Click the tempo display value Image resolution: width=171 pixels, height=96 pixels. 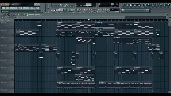click(72, 10)
